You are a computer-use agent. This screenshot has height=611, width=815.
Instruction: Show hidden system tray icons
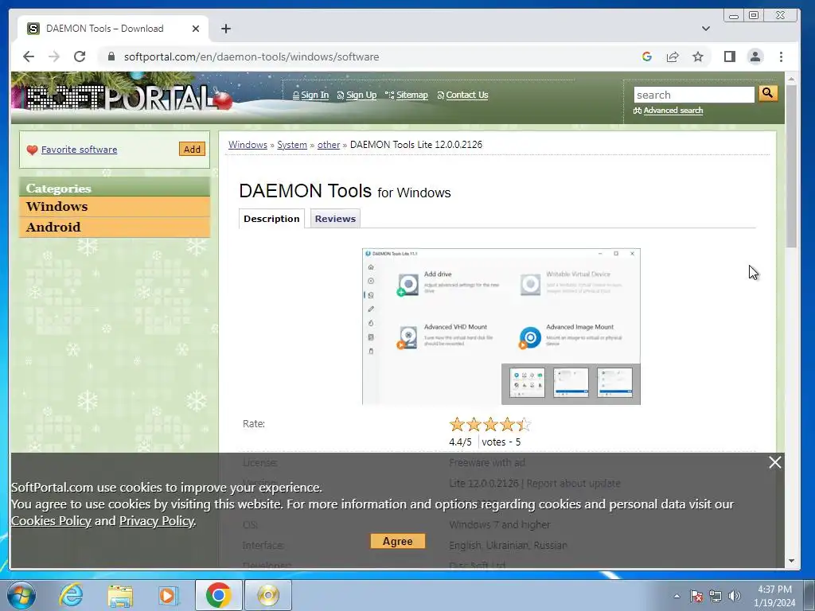[677, 596]
